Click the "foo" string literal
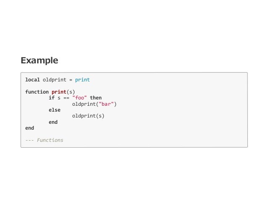Screen dimensions: 268x201 (79, 98)
